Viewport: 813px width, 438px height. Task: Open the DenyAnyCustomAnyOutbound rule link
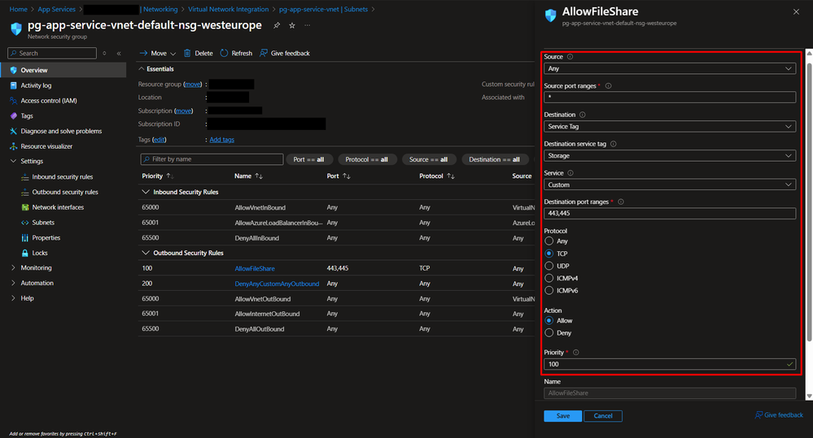pyautogui.click(x=277, y=284)
